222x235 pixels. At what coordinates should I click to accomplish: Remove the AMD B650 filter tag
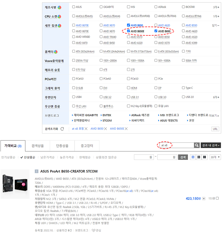[x=105, y=129]
